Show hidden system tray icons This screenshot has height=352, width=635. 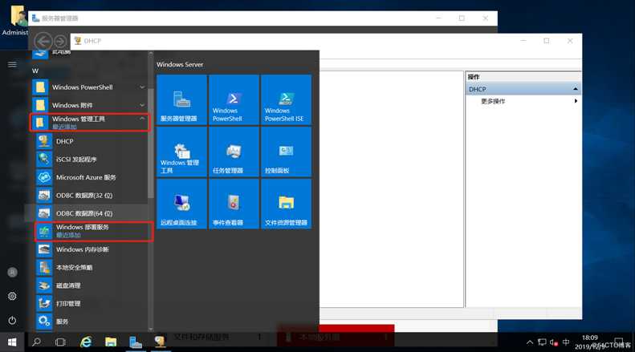tap(530, 342)
